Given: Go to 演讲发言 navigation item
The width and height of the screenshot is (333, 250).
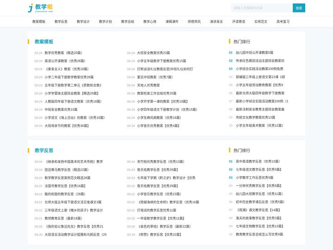Looking at the screenshot, I should click(x=216, y=21).
